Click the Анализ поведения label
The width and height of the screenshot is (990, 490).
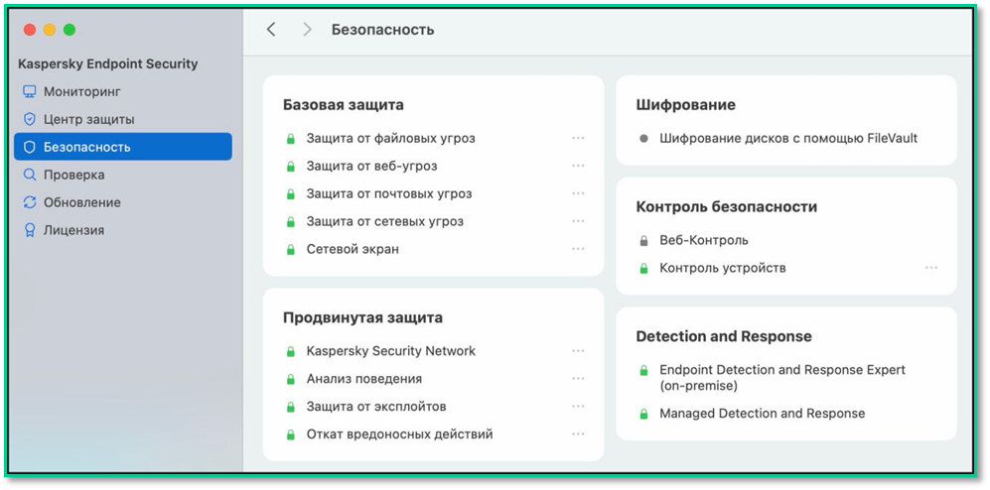[364, 378]
